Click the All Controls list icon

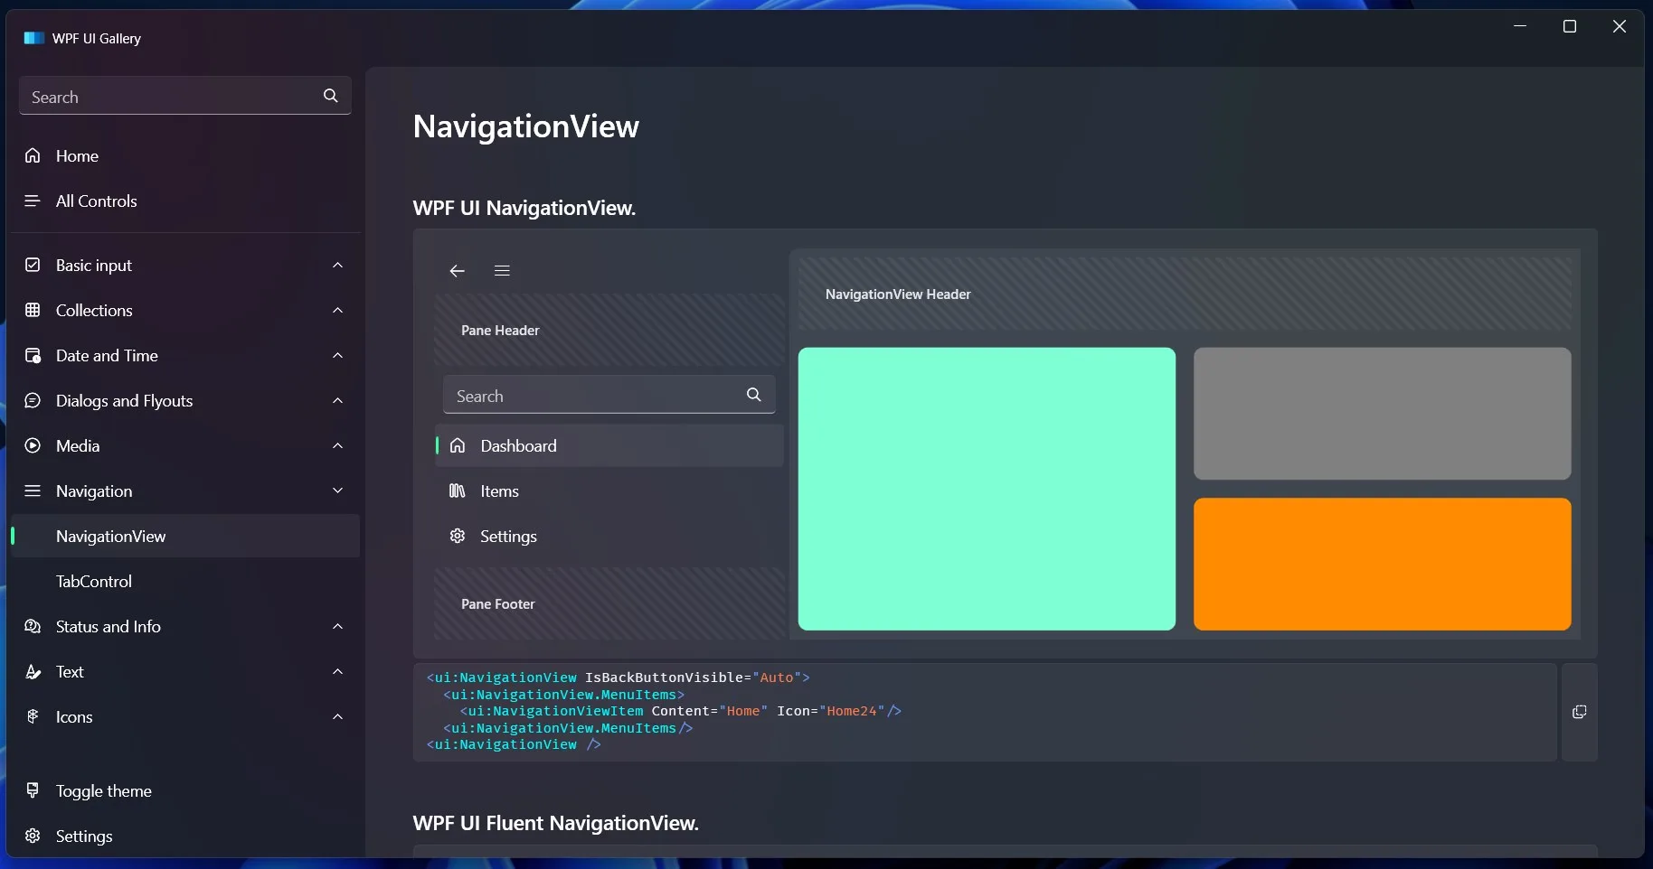[x=33, y=201]
